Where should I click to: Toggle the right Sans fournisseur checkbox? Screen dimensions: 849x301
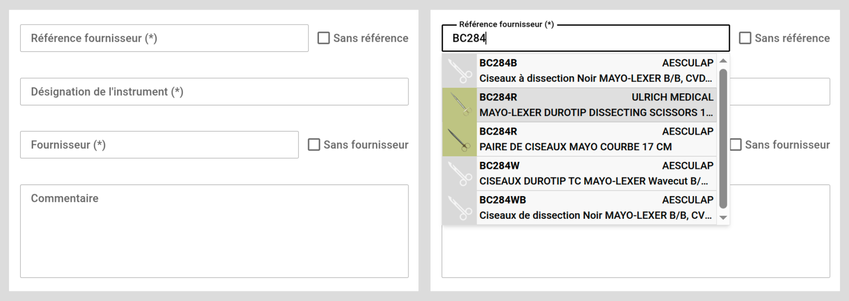[x=736, y=145]
